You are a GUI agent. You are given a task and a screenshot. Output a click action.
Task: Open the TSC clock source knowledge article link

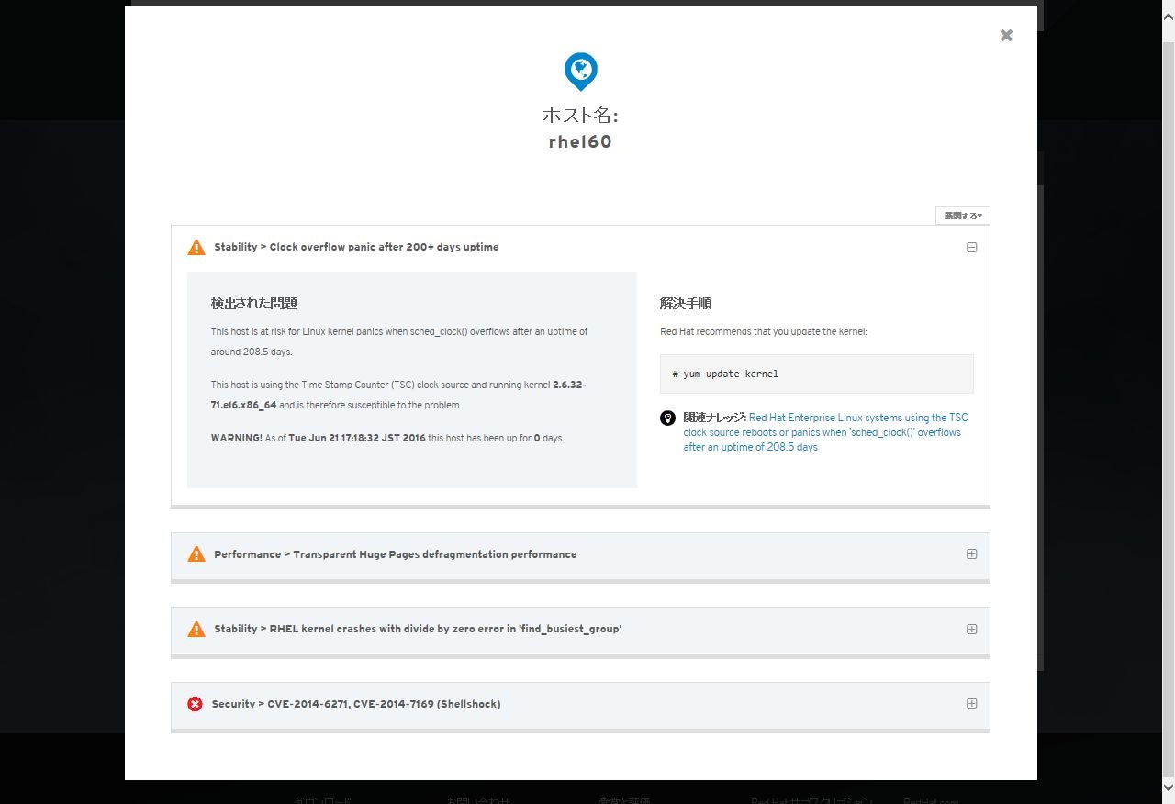(x=825, y=432)
